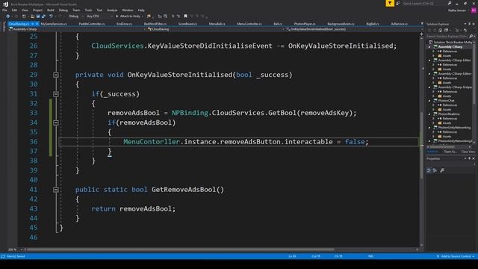Open the File menu
Image resolution: width=478 pixels, height=269 pixels.
point(5,10)
